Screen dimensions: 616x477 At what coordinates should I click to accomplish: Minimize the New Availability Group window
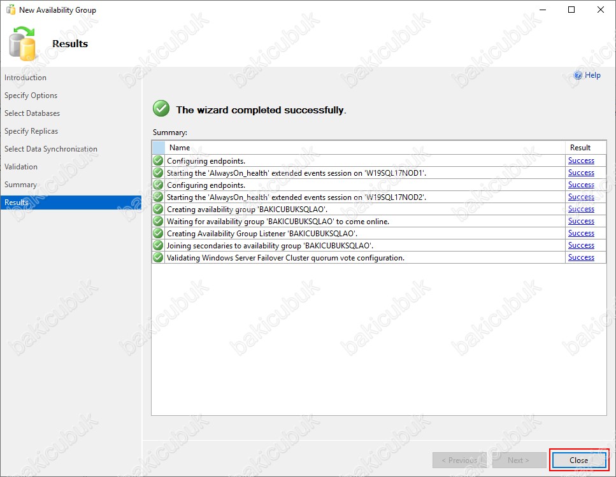pyautogui.click(x=543, y=10)
